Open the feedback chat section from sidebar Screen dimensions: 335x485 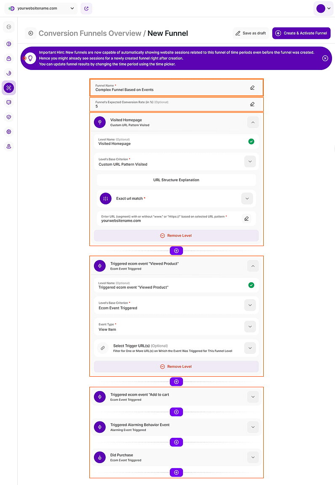(x=9, y=102)
